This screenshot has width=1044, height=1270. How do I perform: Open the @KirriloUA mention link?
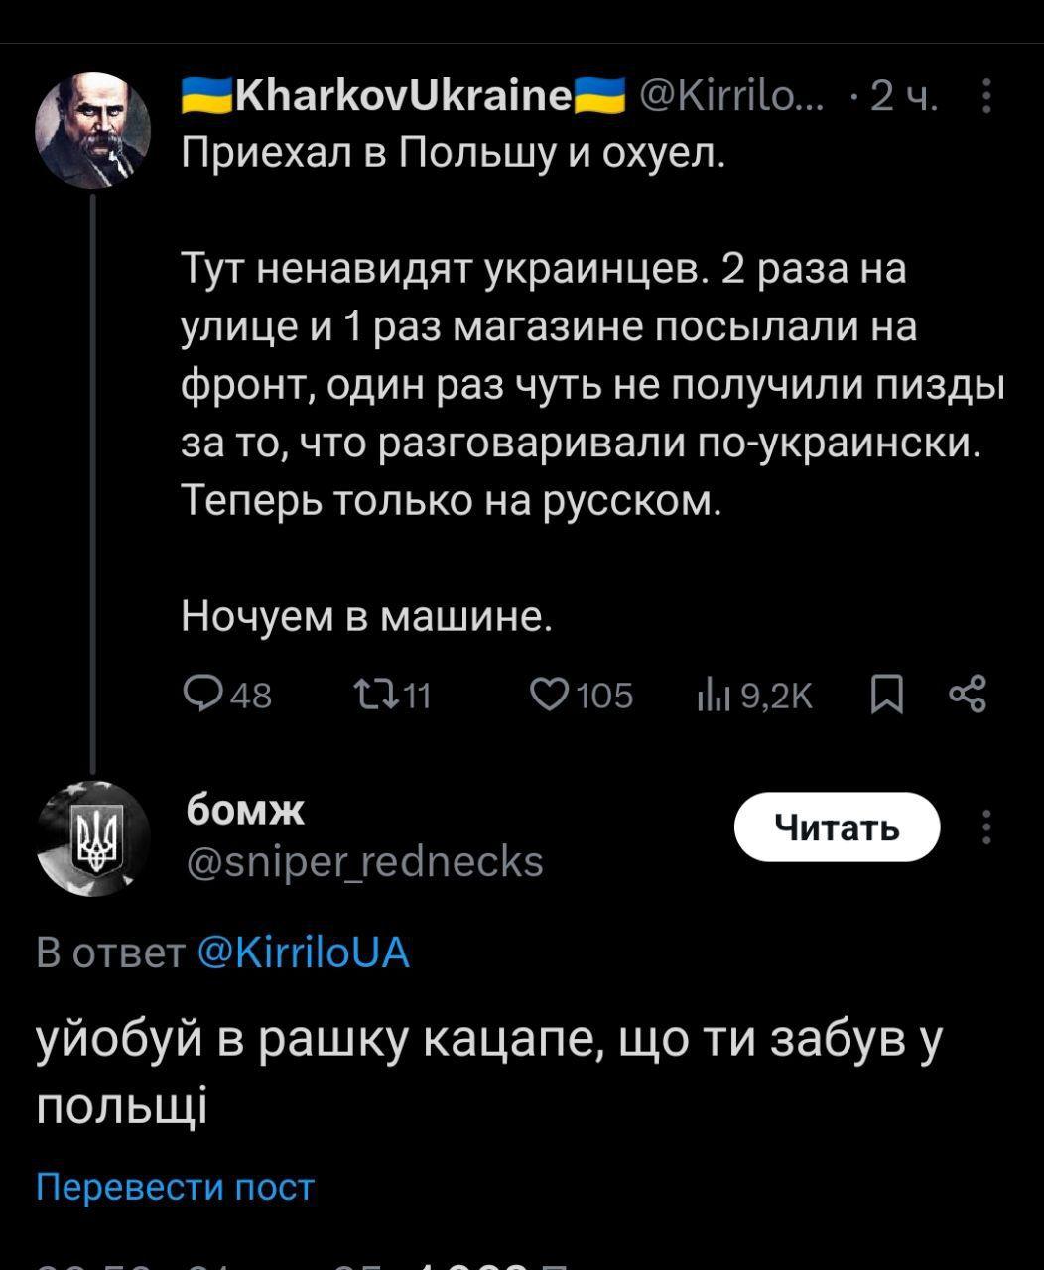304,953
